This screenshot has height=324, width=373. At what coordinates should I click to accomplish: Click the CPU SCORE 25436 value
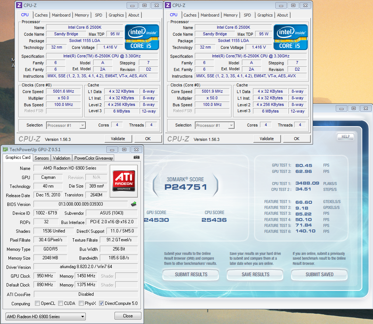click(x=214, y=220)
